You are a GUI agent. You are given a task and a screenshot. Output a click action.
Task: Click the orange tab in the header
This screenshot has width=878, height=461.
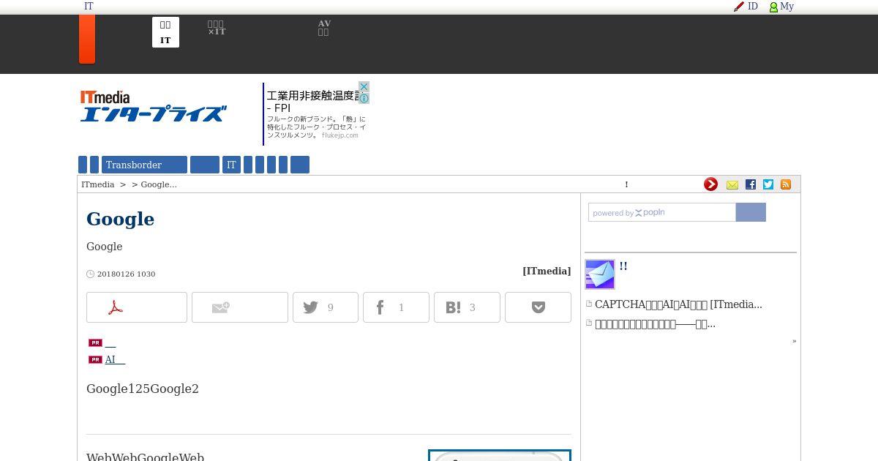pyautogui.click(x=87, y=39)
